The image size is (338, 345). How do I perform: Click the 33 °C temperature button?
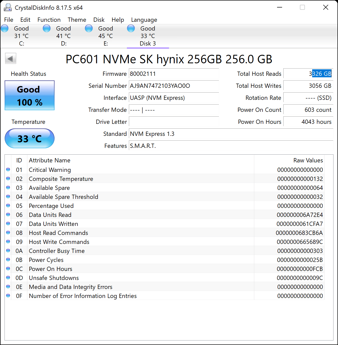coord(30,138)
